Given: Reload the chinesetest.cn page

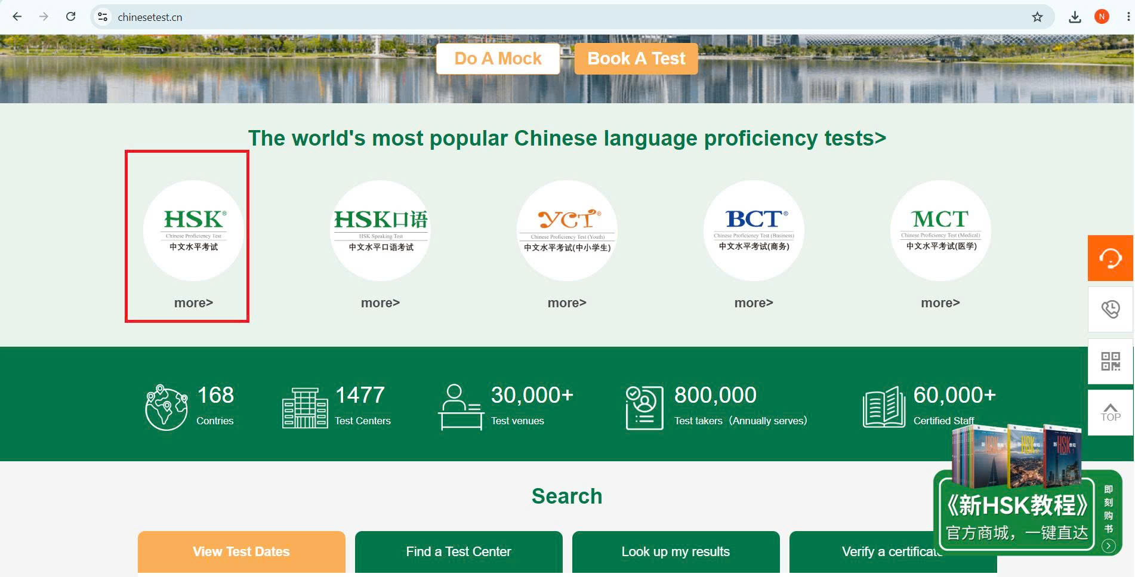Looking at the screenshot, I should click(x=70, y=17).
